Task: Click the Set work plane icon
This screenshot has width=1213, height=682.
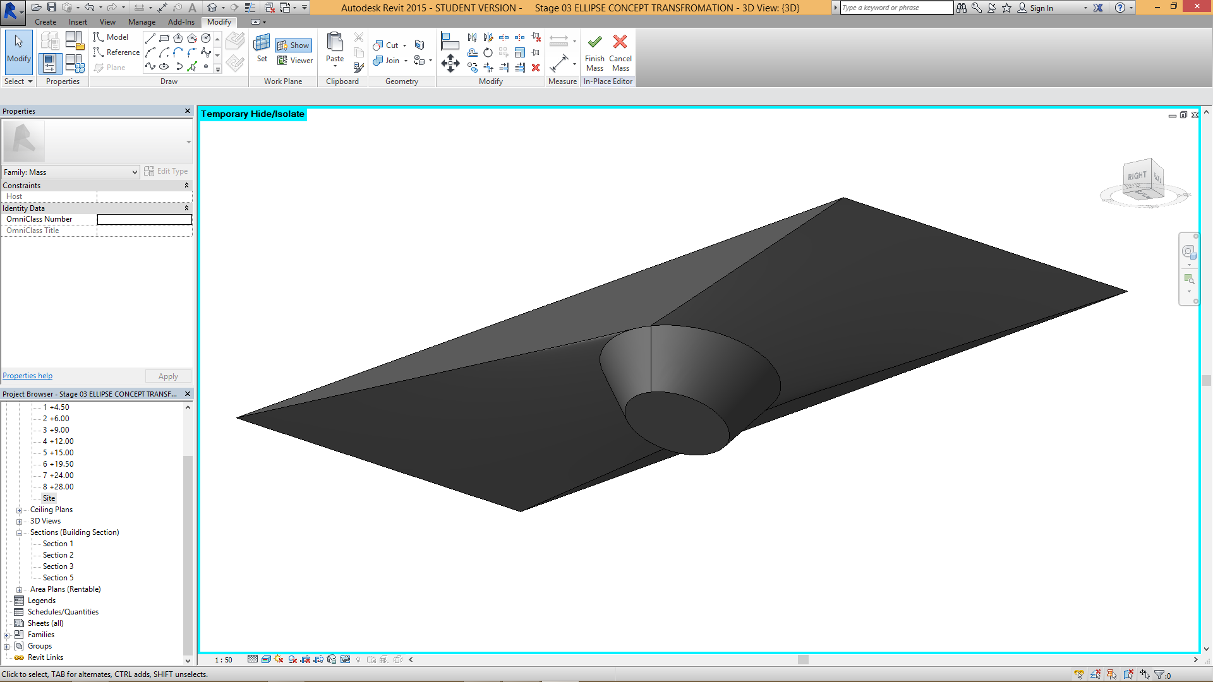Action: (x=262, y=44)
